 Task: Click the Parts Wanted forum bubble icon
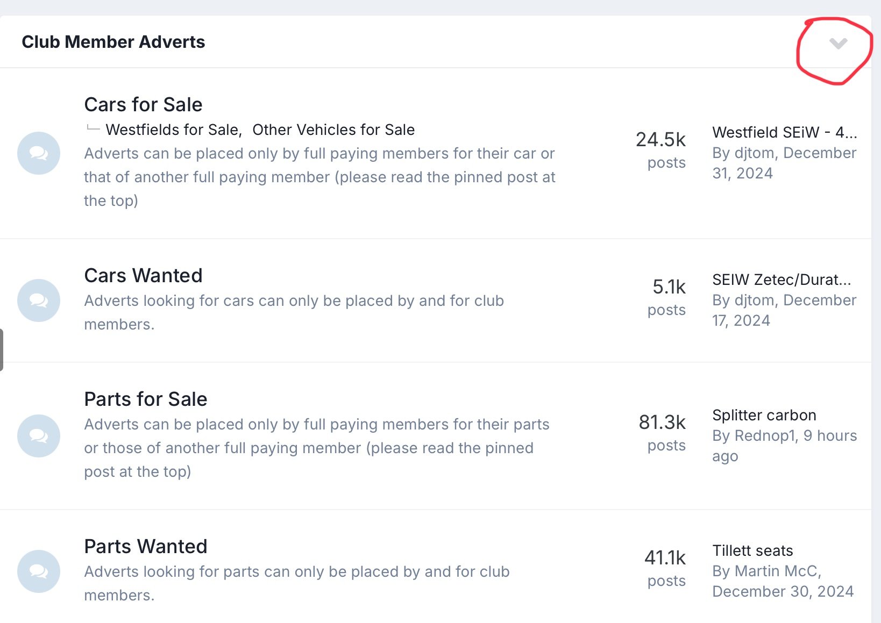pos(39,571)
